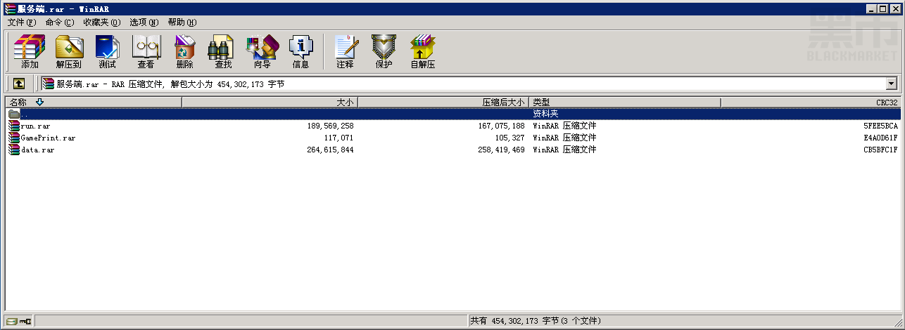Select the GamePrint.rar file name

(48, 138)
